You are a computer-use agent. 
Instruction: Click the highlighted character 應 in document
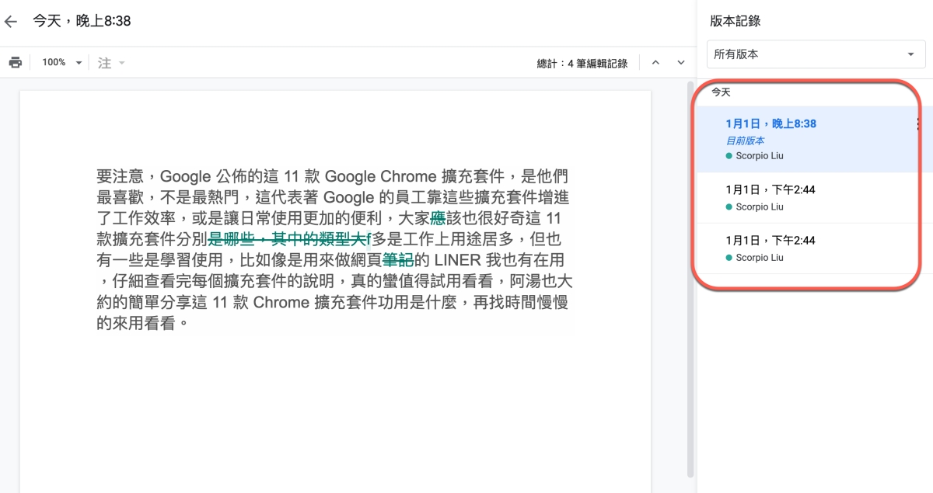tap(438, 218)
